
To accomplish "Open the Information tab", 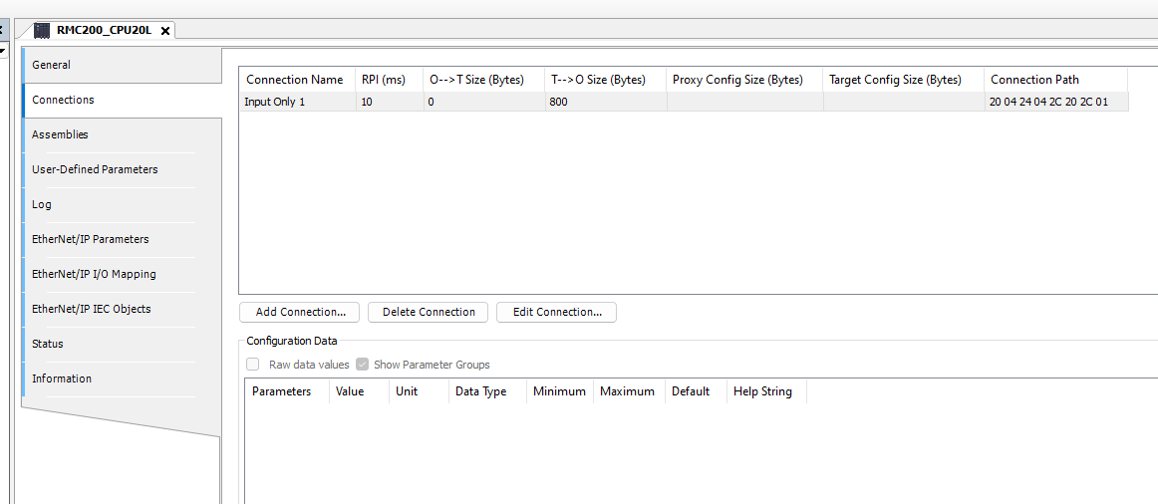I will (62, 378).
